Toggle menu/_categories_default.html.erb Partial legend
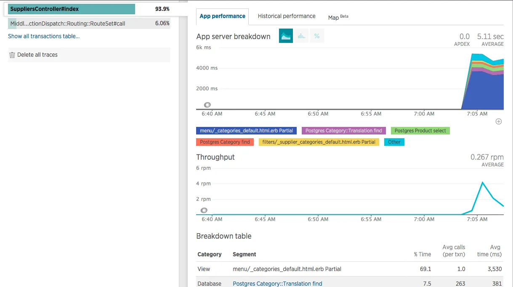This screenshot has height=287, width=513. tap(247, 131)
